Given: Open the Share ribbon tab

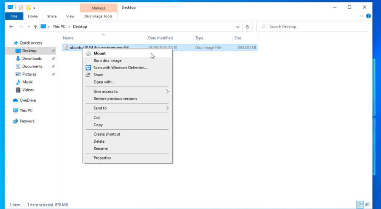Looking at the screenshot, I should [52, 16].
